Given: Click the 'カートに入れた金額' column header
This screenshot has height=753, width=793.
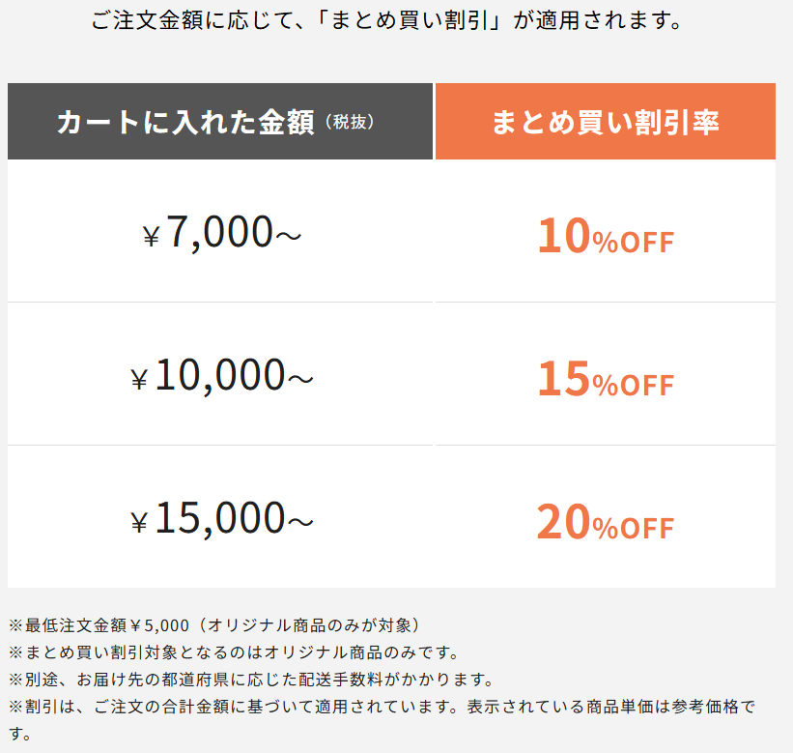Looking at the screenshot, I should [x=185, y=122].
